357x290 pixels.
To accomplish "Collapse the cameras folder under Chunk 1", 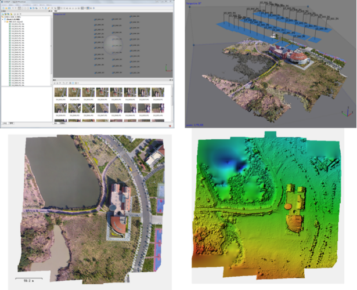I will tap(5, 21).
